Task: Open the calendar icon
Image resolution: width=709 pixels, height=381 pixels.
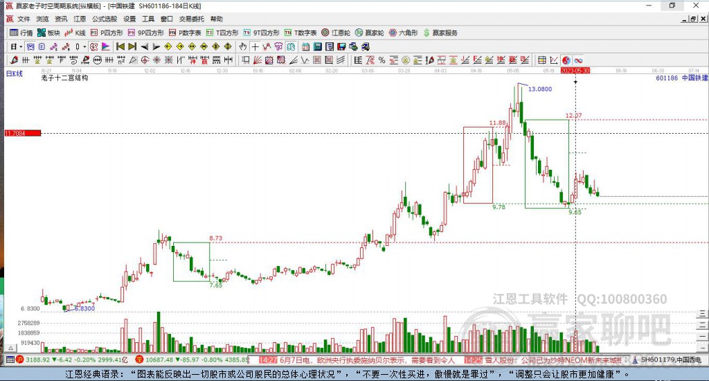Action: tap(305, 46)
